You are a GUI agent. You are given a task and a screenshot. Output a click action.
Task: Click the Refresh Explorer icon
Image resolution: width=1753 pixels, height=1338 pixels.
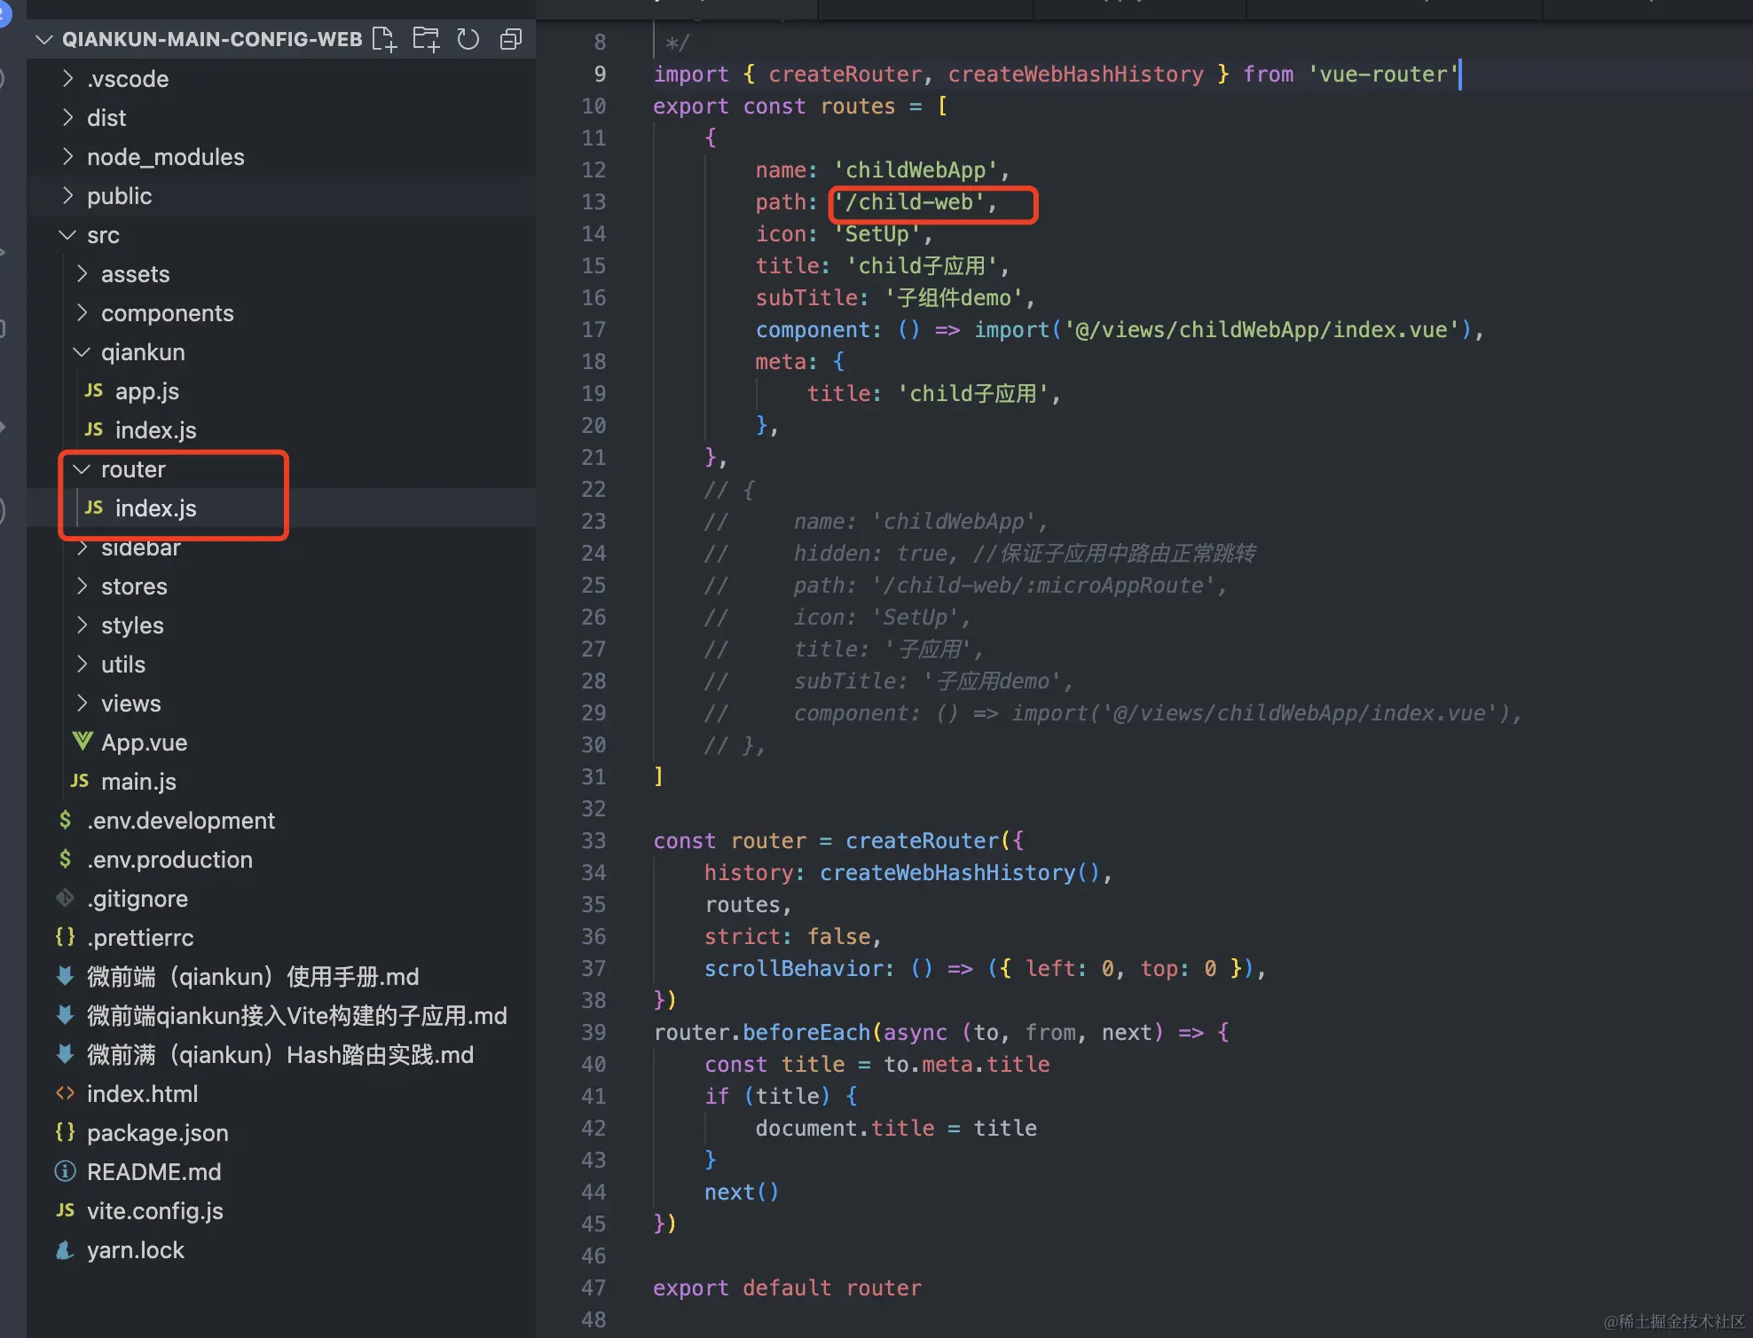pyautogui.click(x=468, y=39)
